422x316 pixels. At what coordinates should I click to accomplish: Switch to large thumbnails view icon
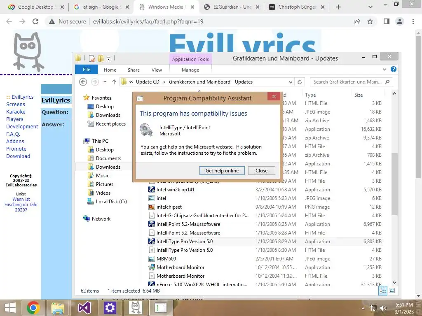click(x=392, y=290)
